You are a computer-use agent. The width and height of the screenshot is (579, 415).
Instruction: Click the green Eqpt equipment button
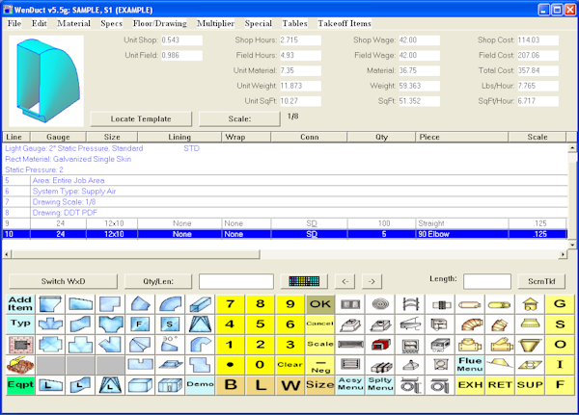[18, 385]
